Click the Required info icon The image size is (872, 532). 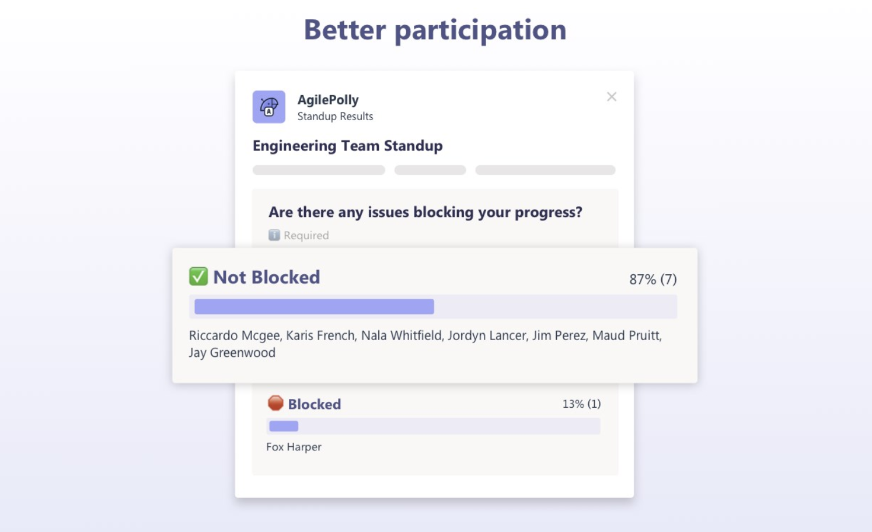coord(274,235)
